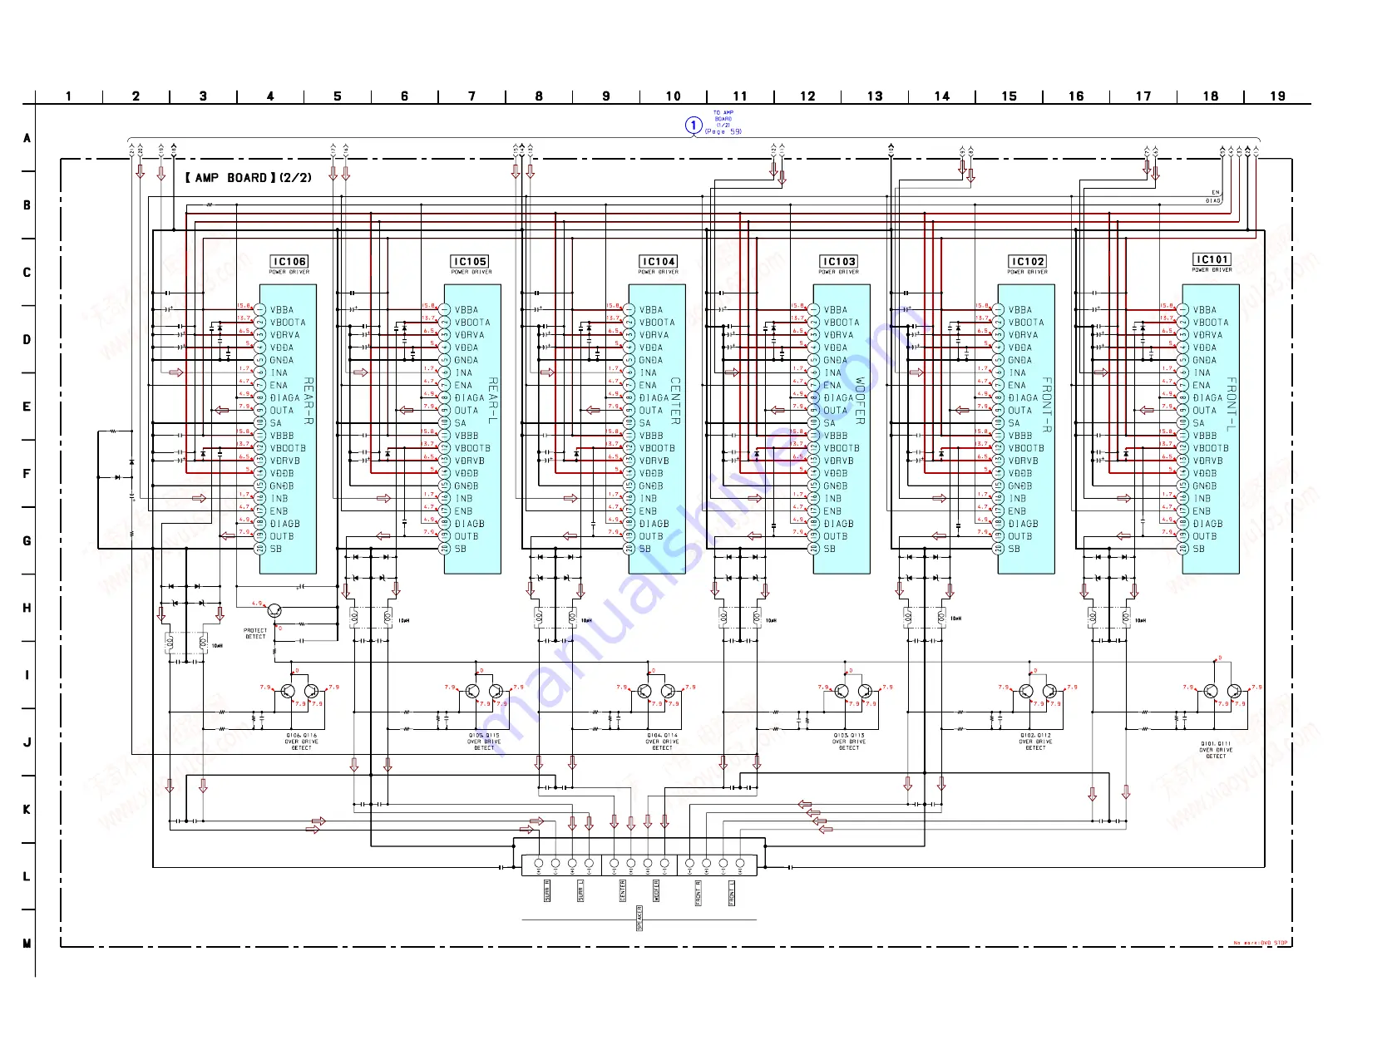Click column number 10 in grid header

click(674, 96)
